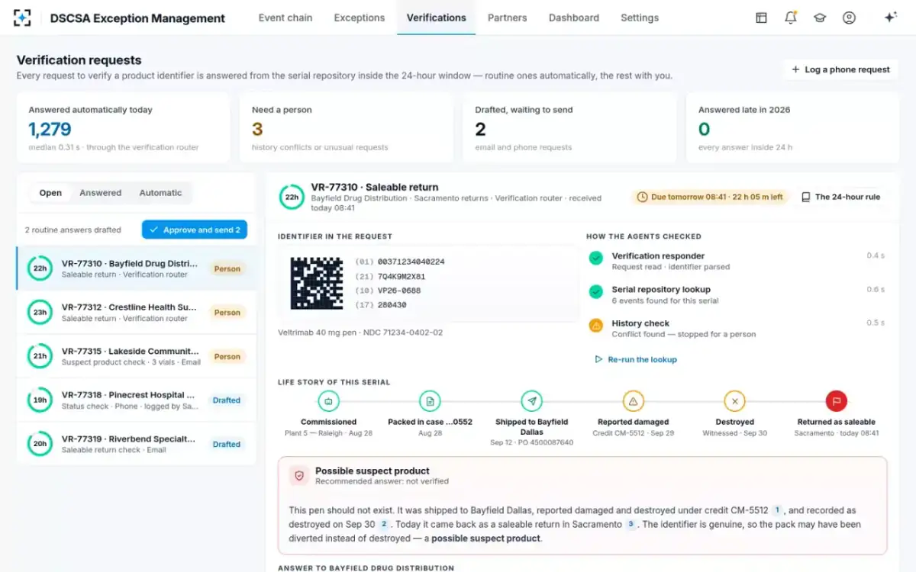Open the Answered late in 2026 card
The width and height of the screenshot is (916, 572).
792,128
